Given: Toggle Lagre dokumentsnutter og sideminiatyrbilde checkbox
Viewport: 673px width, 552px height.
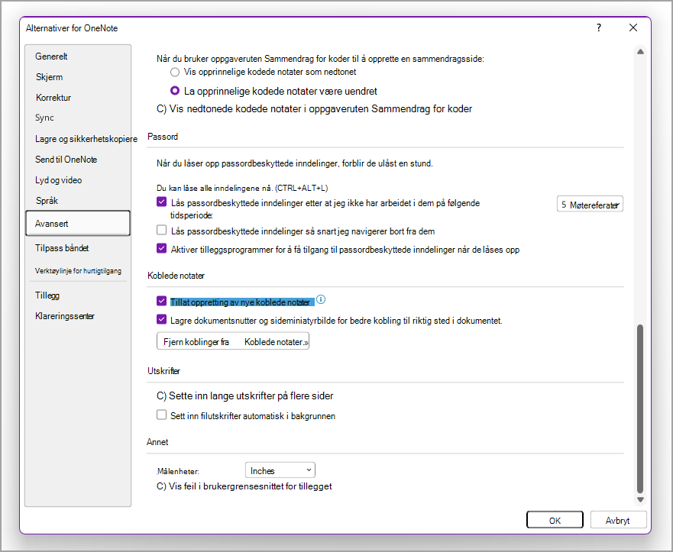Looking at the screenshot, I should [161, 320].
